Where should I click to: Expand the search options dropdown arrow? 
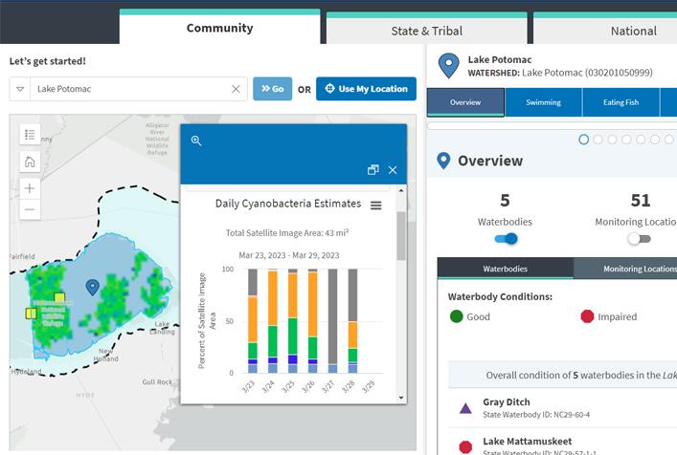(20, 89)
